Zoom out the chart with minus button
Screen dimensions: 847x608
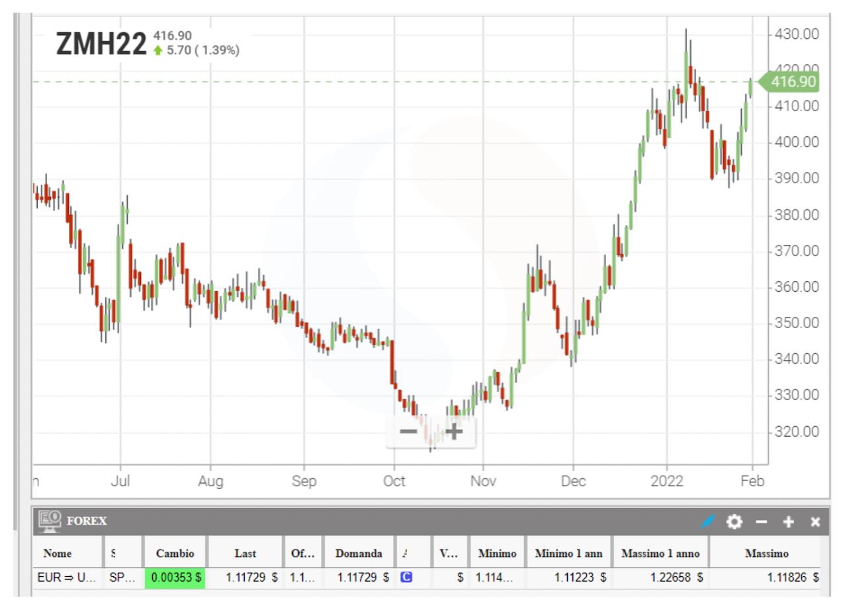click(409, 432)
